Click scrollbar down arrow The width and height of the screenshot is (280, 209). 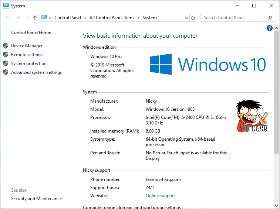tap(276, 206)
